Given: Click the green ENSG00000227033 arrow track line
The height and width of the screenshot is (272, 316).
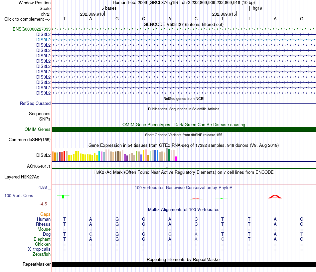Looking at the screenshot, I should (x=184, y=29).
